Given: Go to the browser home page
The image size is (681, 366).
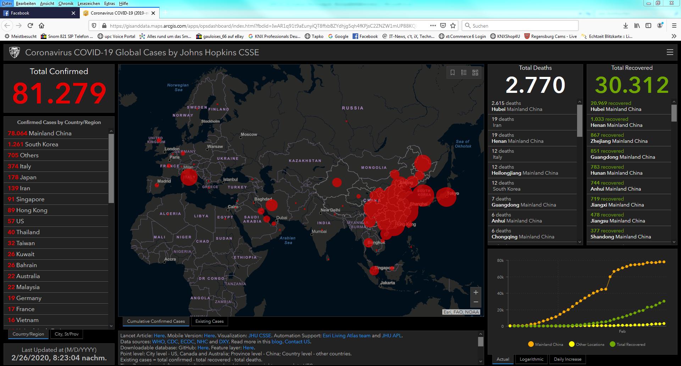Looking at the screenshot, I should (x=41, y=26).
